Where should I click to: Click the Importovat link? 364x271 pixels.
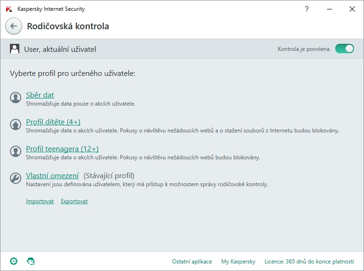[40, 201]
